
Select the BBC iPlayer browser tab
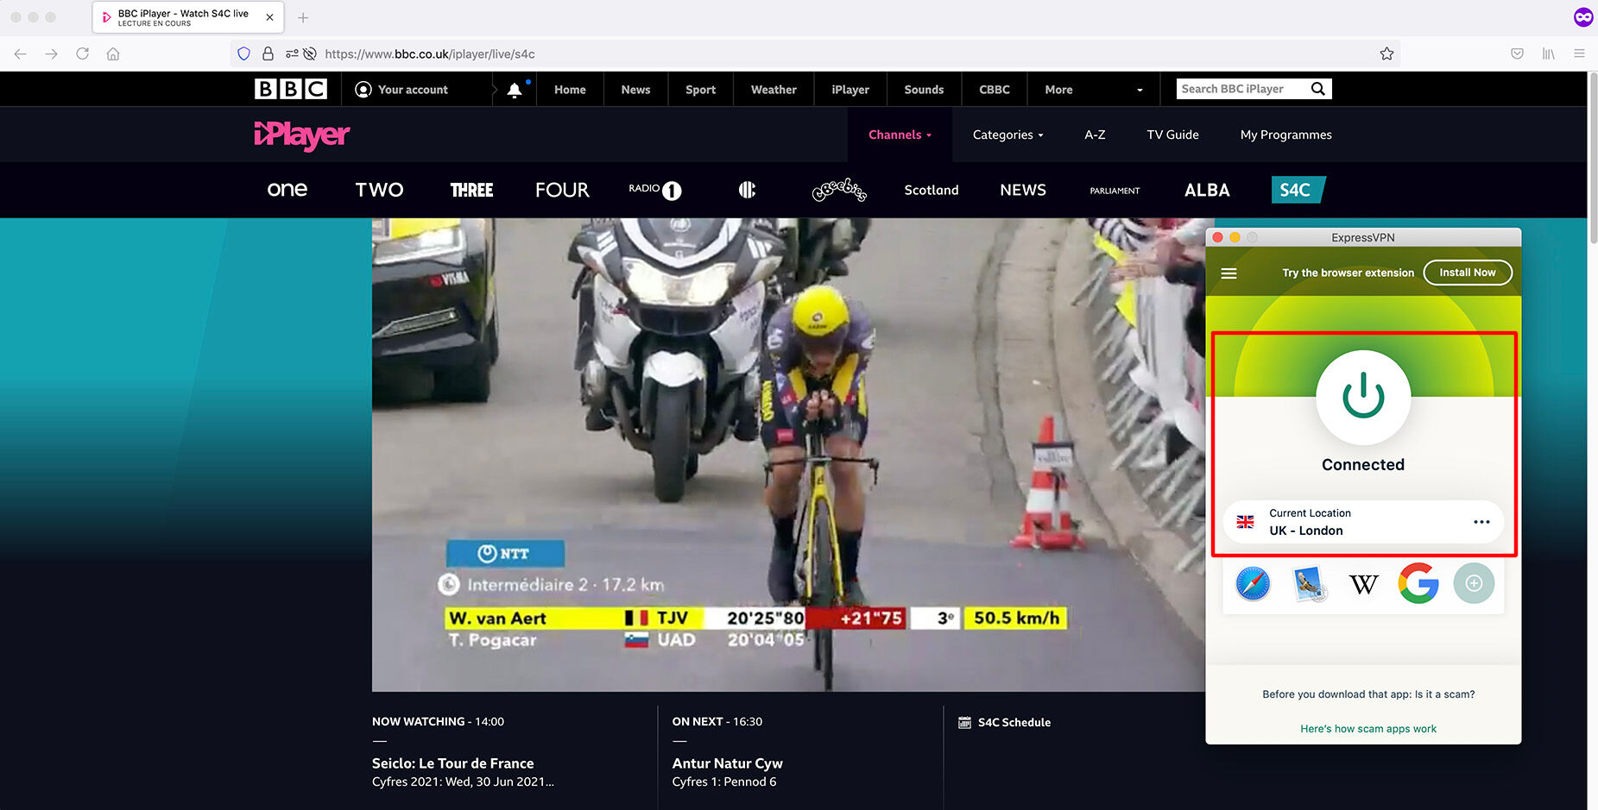click(x=187, y=17)
